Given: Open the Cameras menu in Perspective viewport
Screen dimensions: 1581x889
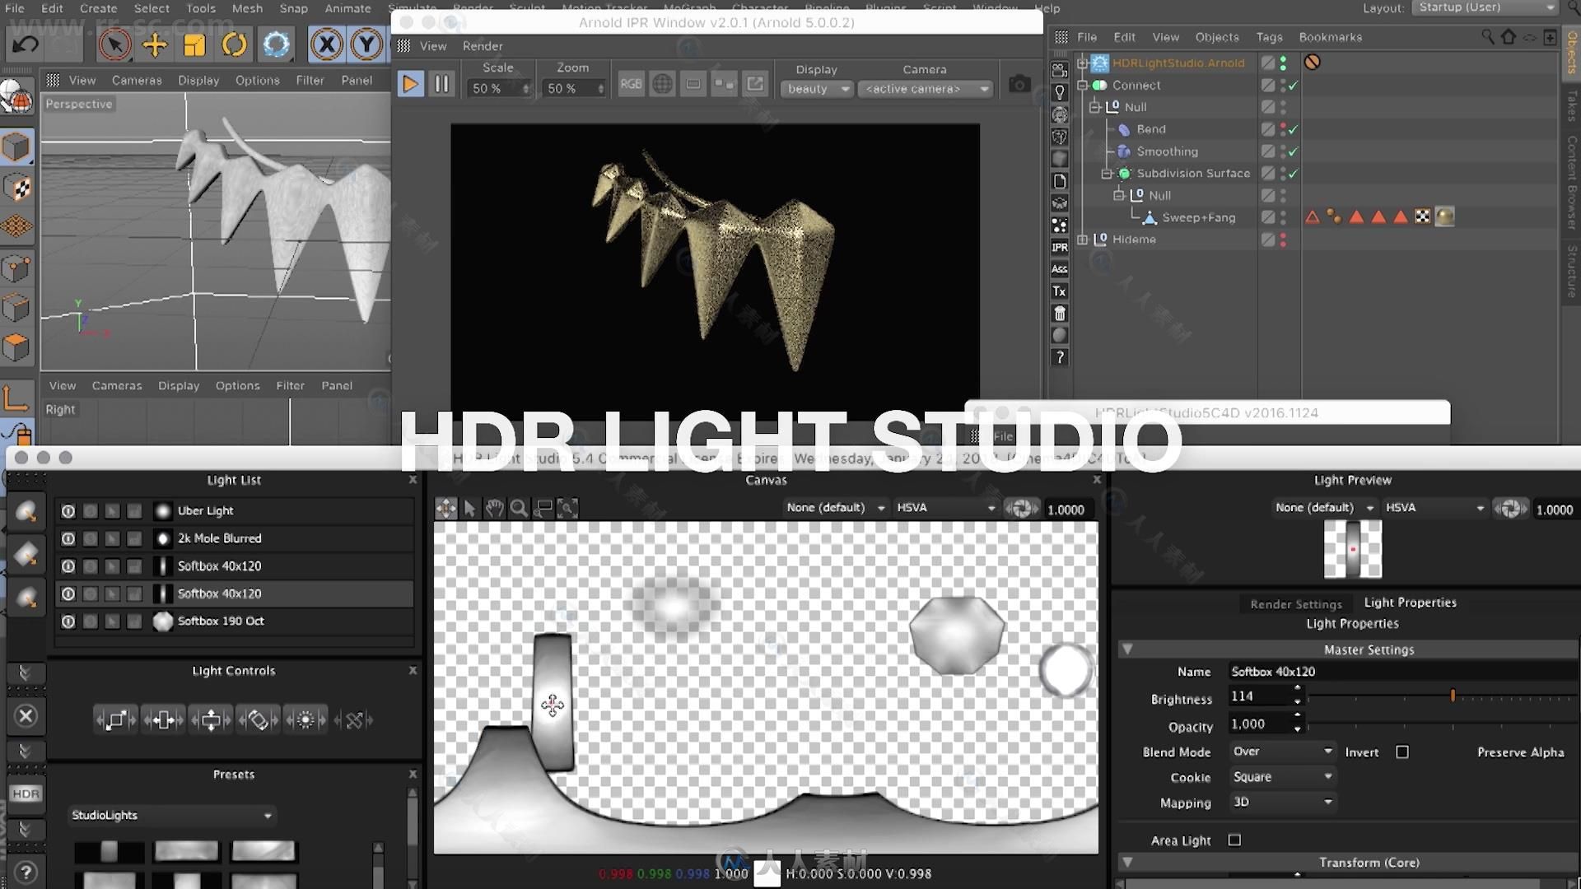Looking at the screenshot, I should (x=137, y=80).
